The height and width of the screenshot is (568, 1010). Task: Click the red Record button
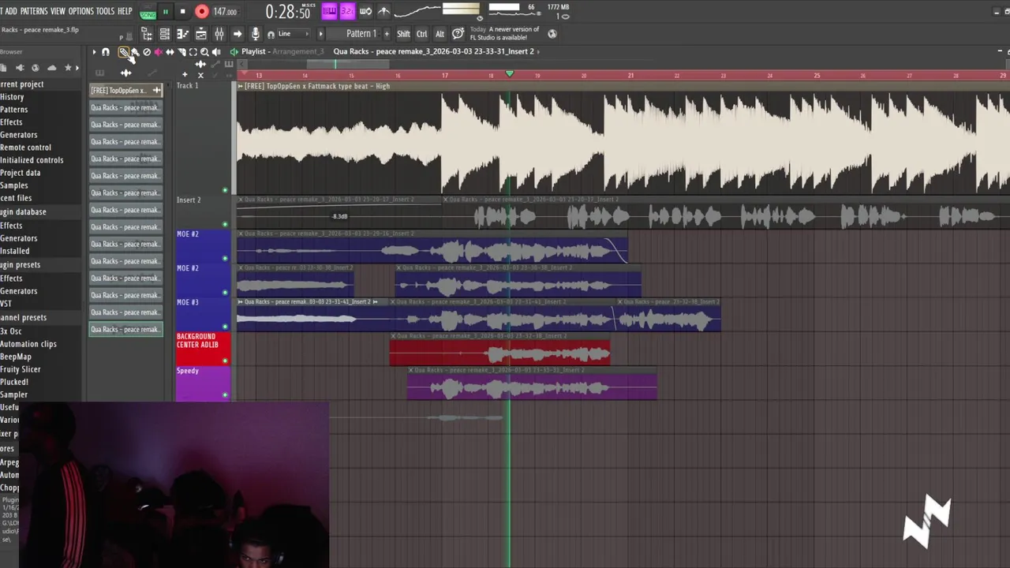(x=201, y=12)
